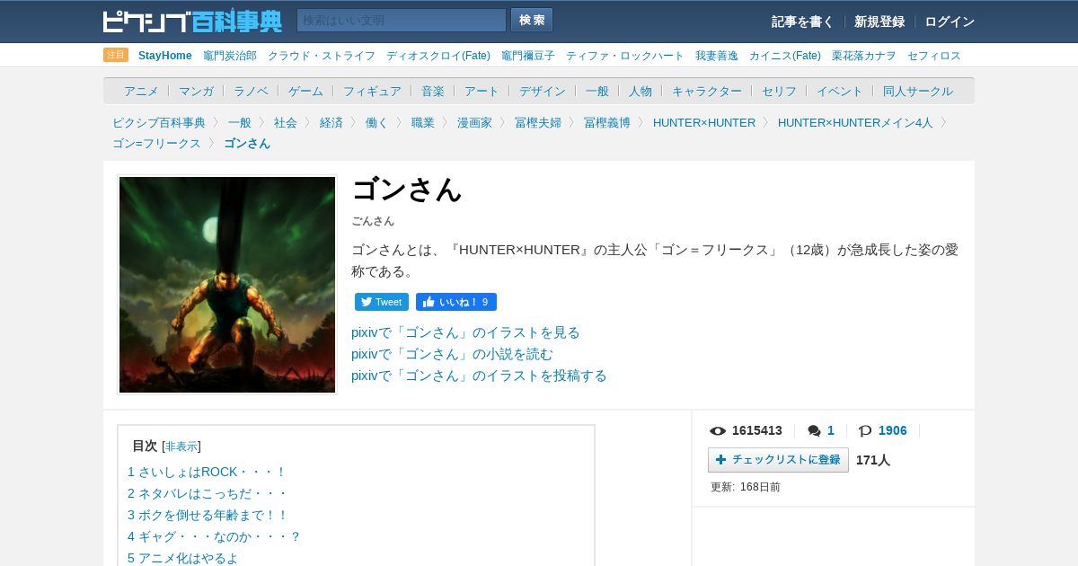Open trending tag ティファ・ロックハート

pos(625,56)
